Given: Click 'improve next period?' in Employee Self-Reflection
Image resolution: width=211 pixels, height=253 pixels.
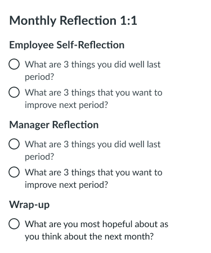Looking at the screenshot, I should tap(66, 105).
